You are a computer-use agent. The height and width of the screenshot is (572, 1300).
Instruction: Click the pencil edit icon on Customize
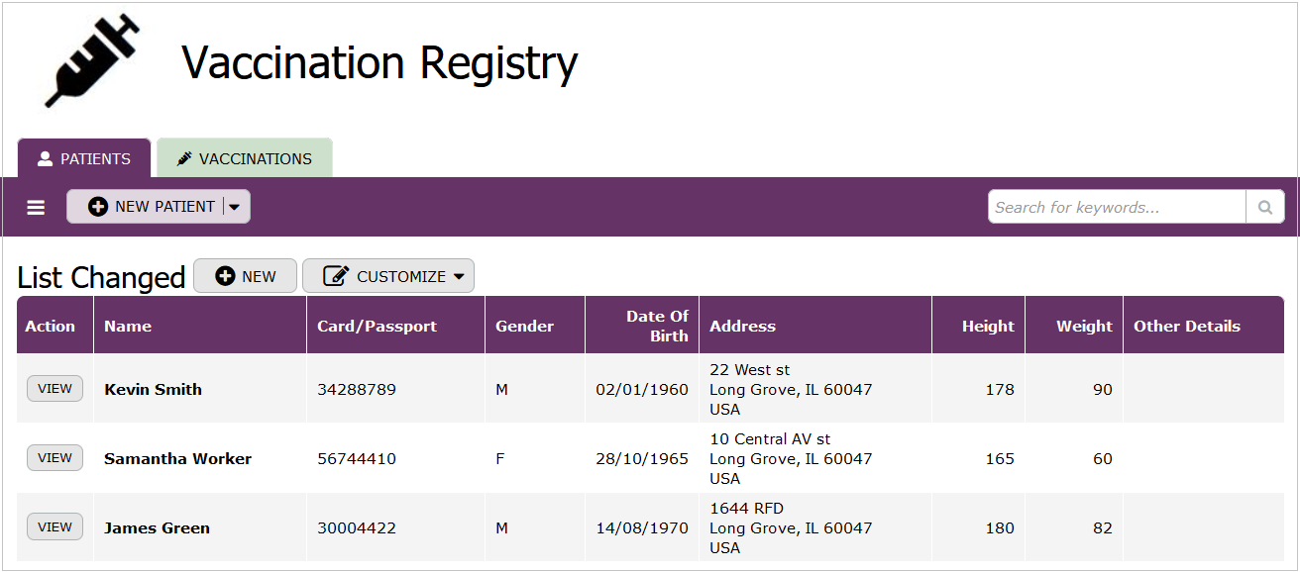[x=337, y=276]
